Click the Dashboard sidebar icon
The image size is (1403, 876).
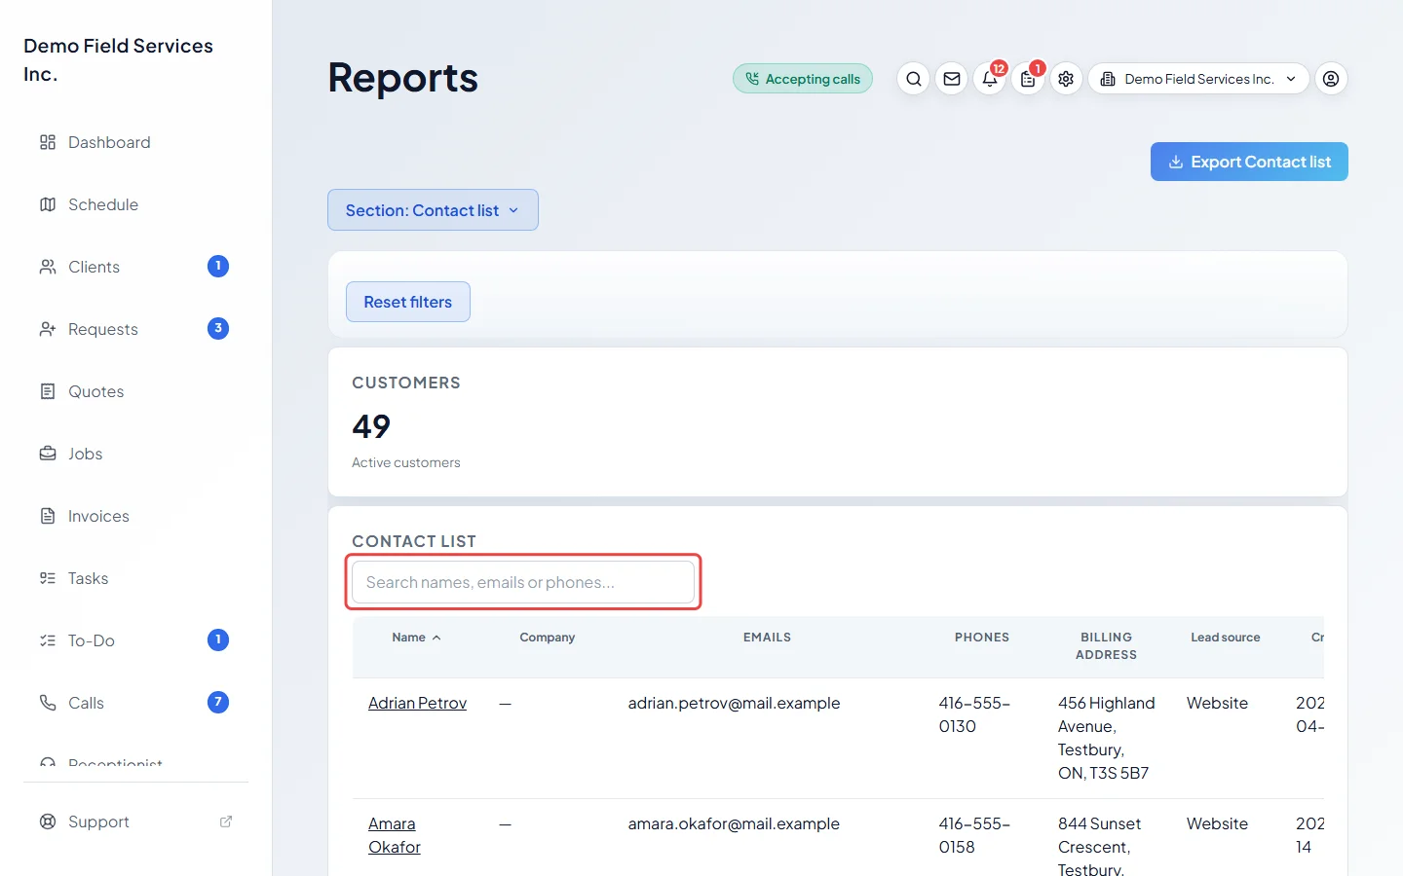click(48, 142)
